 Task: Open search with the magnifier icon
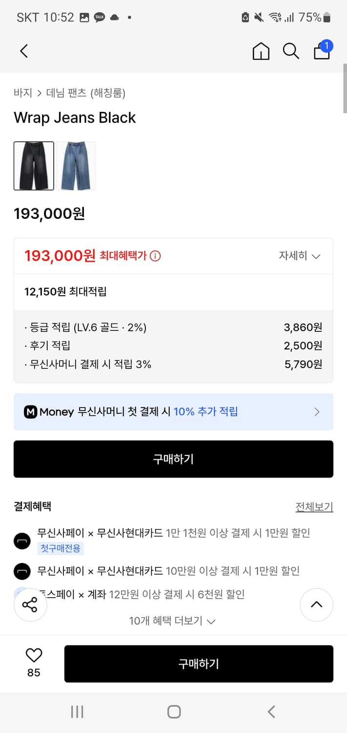(x=291, y=51)
